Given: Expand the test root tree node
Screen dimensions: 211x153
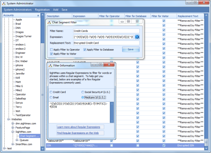Looking at the screenshot, I should pos(4,148).
